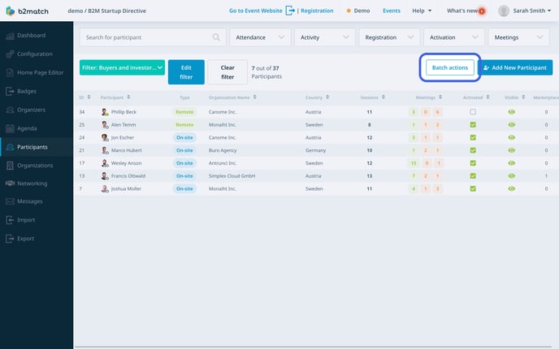Open the Activation filter dropdown

pos(454,37)
